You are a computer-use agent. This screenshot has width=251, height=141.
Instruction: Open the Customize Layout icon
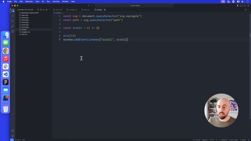[x=248, y=5]
